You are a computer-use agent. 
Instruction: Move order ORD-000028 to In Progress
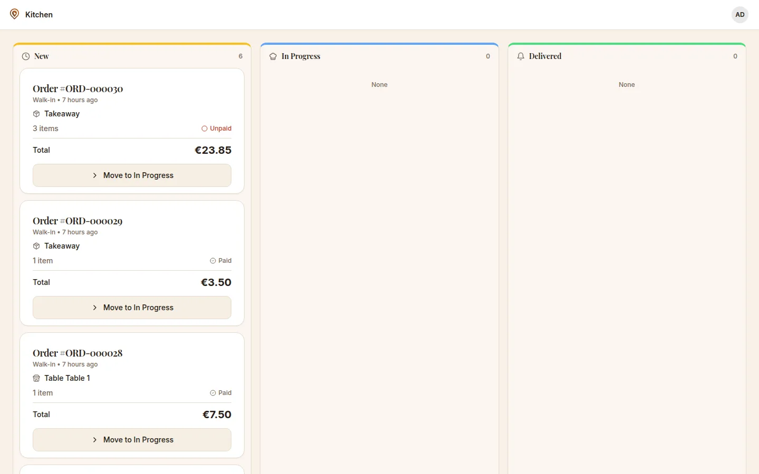click(x=132, y=440)
